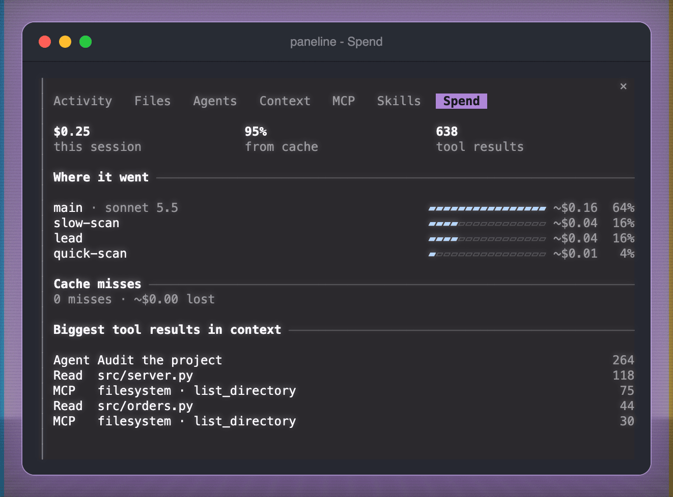Show the Context tab

[x=285, y=101]
